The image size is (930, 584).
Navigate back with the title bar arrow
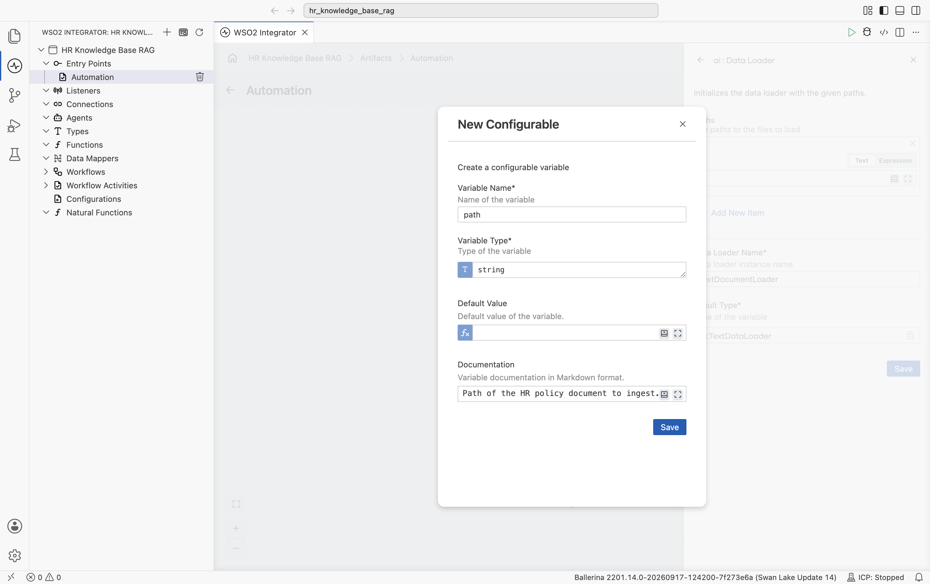pyautogui.click(x=275, y=10)
